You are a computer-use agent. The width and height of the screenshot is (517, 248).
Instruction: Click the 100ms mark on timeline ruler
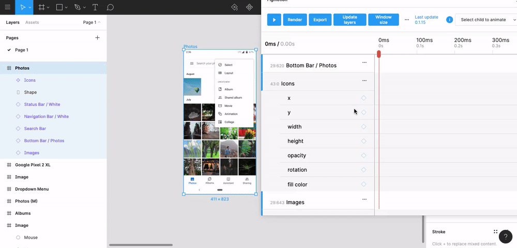pyautogui.click(x=424, y=40)
